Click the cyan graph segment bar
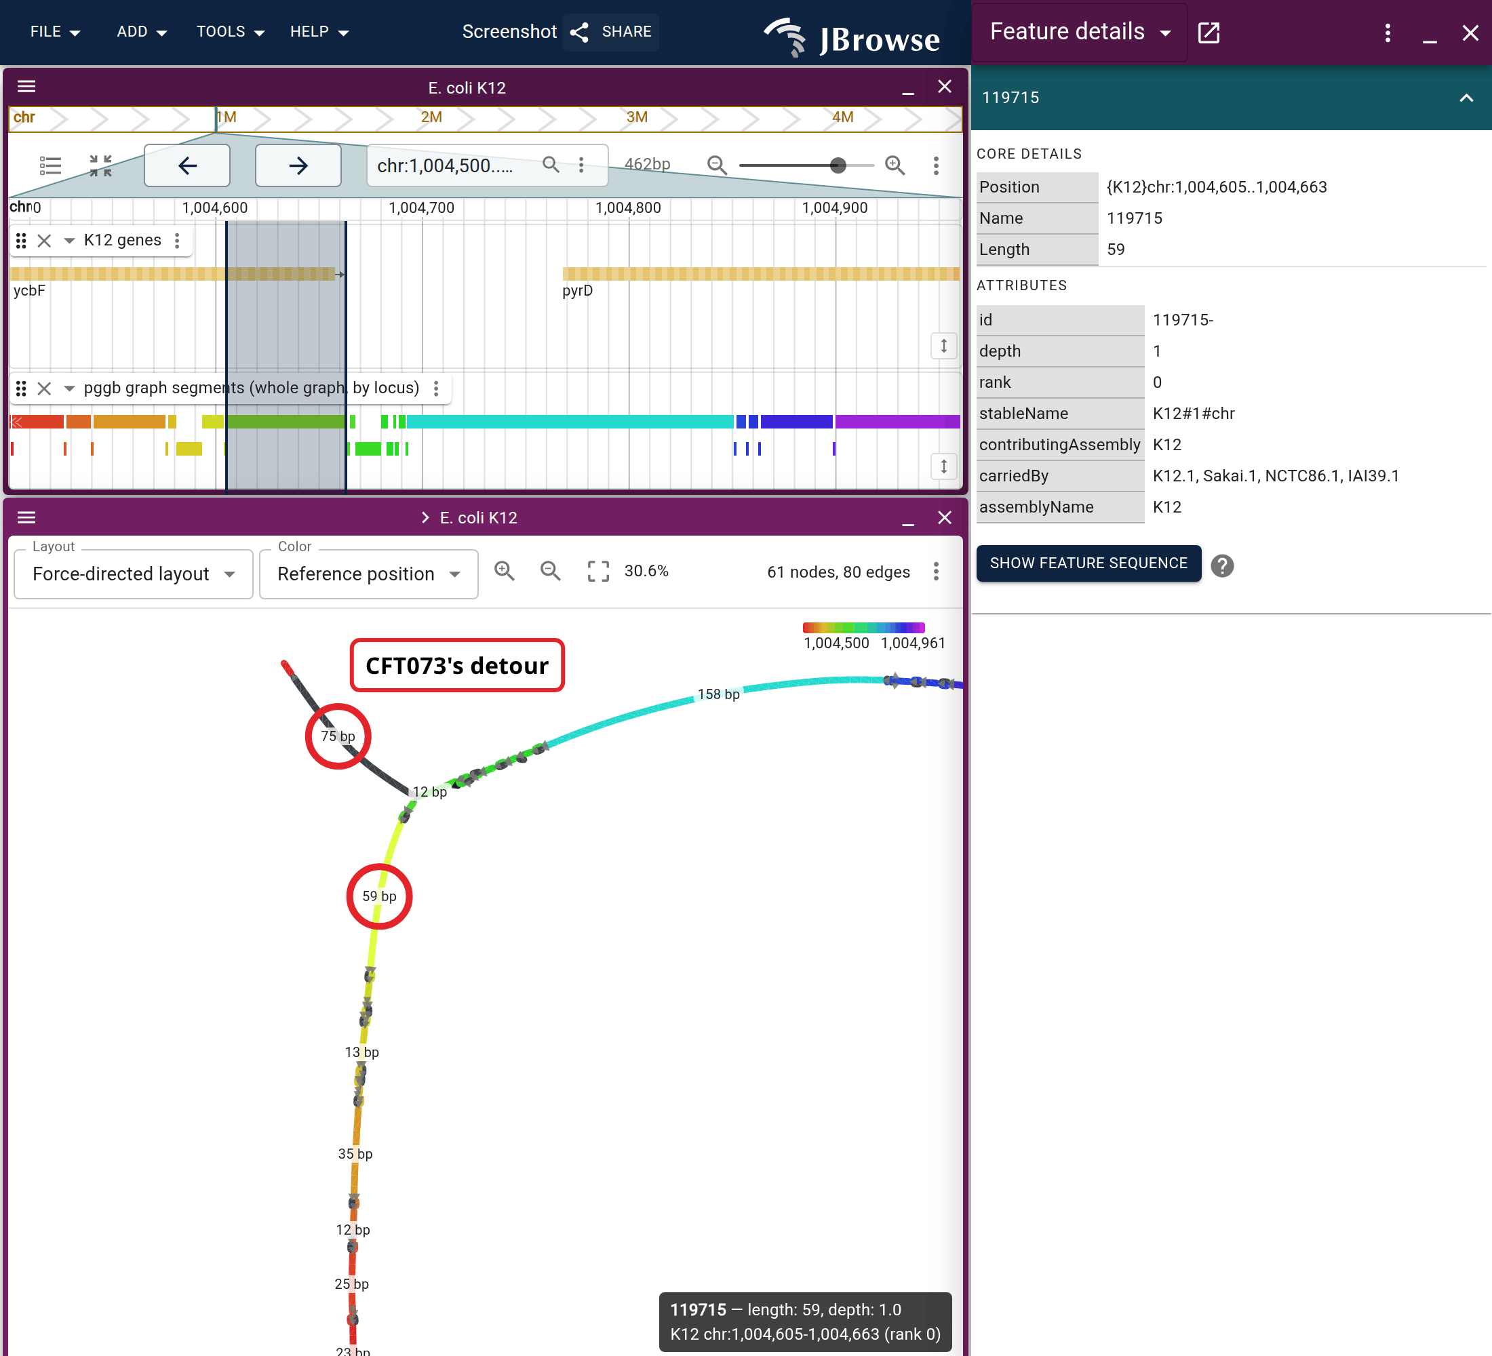Viewport: 1492px width, 1356px height. [x=570, y=422]
